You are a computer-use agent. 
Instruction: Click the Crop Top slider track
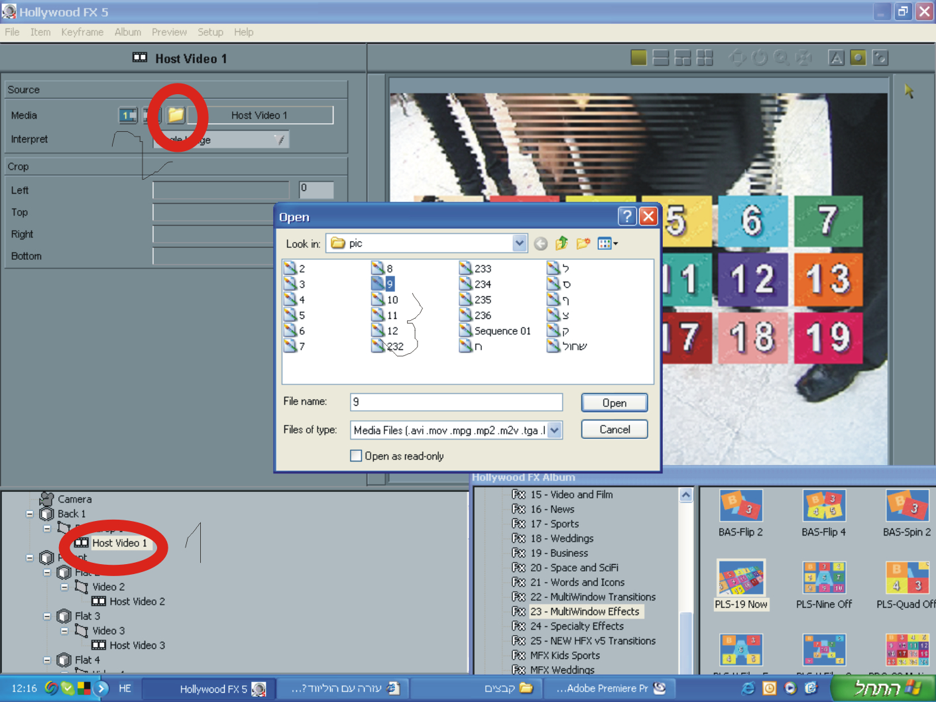[x=213, y=212]
